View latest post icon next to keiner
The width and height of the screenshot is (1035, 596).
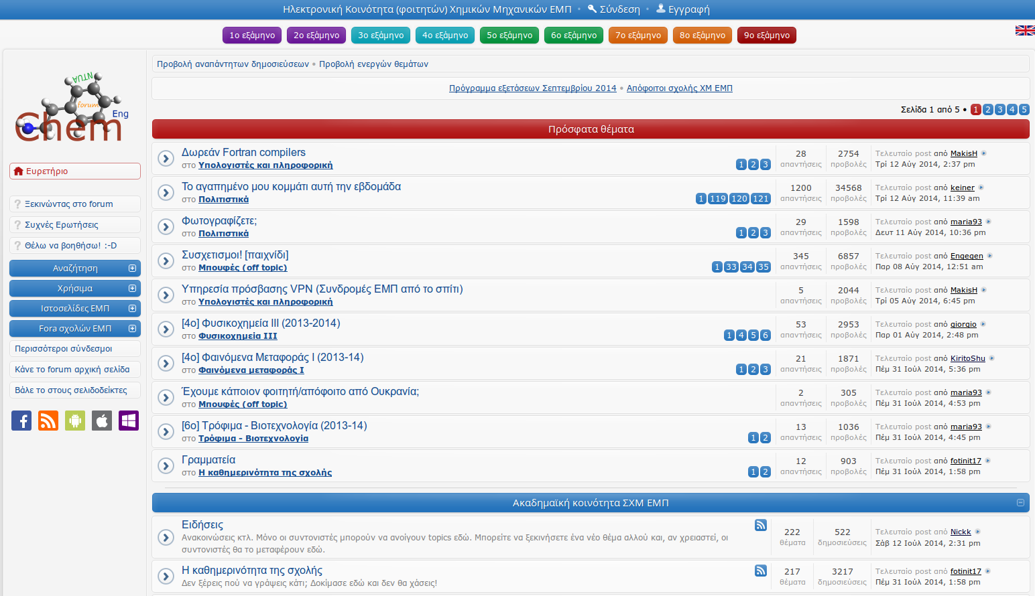click(981, 188)
